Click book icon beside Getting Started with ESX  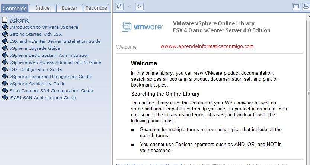5,34
